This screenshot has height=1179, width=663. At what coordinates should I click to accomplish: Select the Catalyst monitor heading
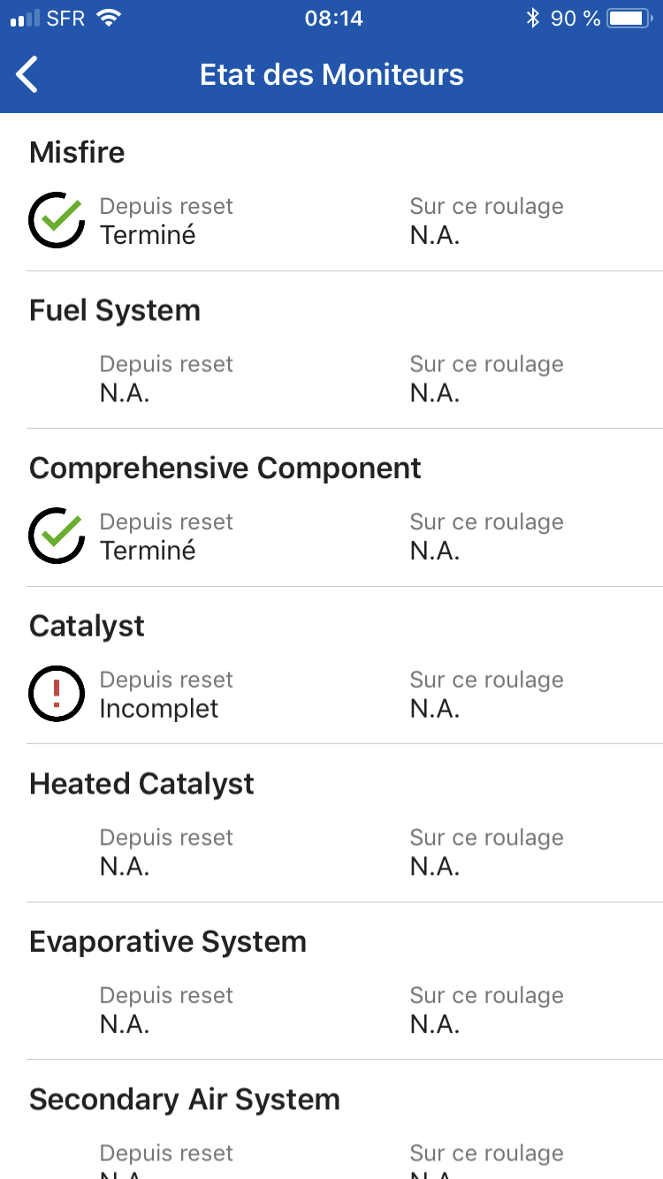tap(87, 626)
